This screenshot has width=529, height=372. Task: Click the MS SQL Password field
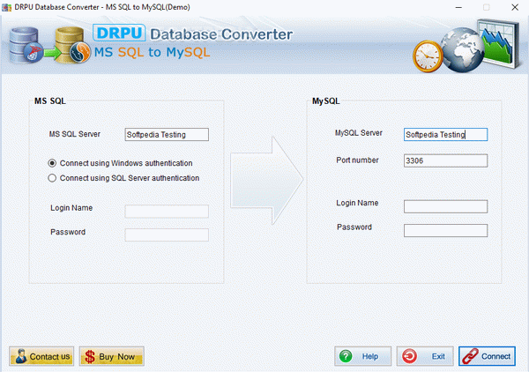167,235
